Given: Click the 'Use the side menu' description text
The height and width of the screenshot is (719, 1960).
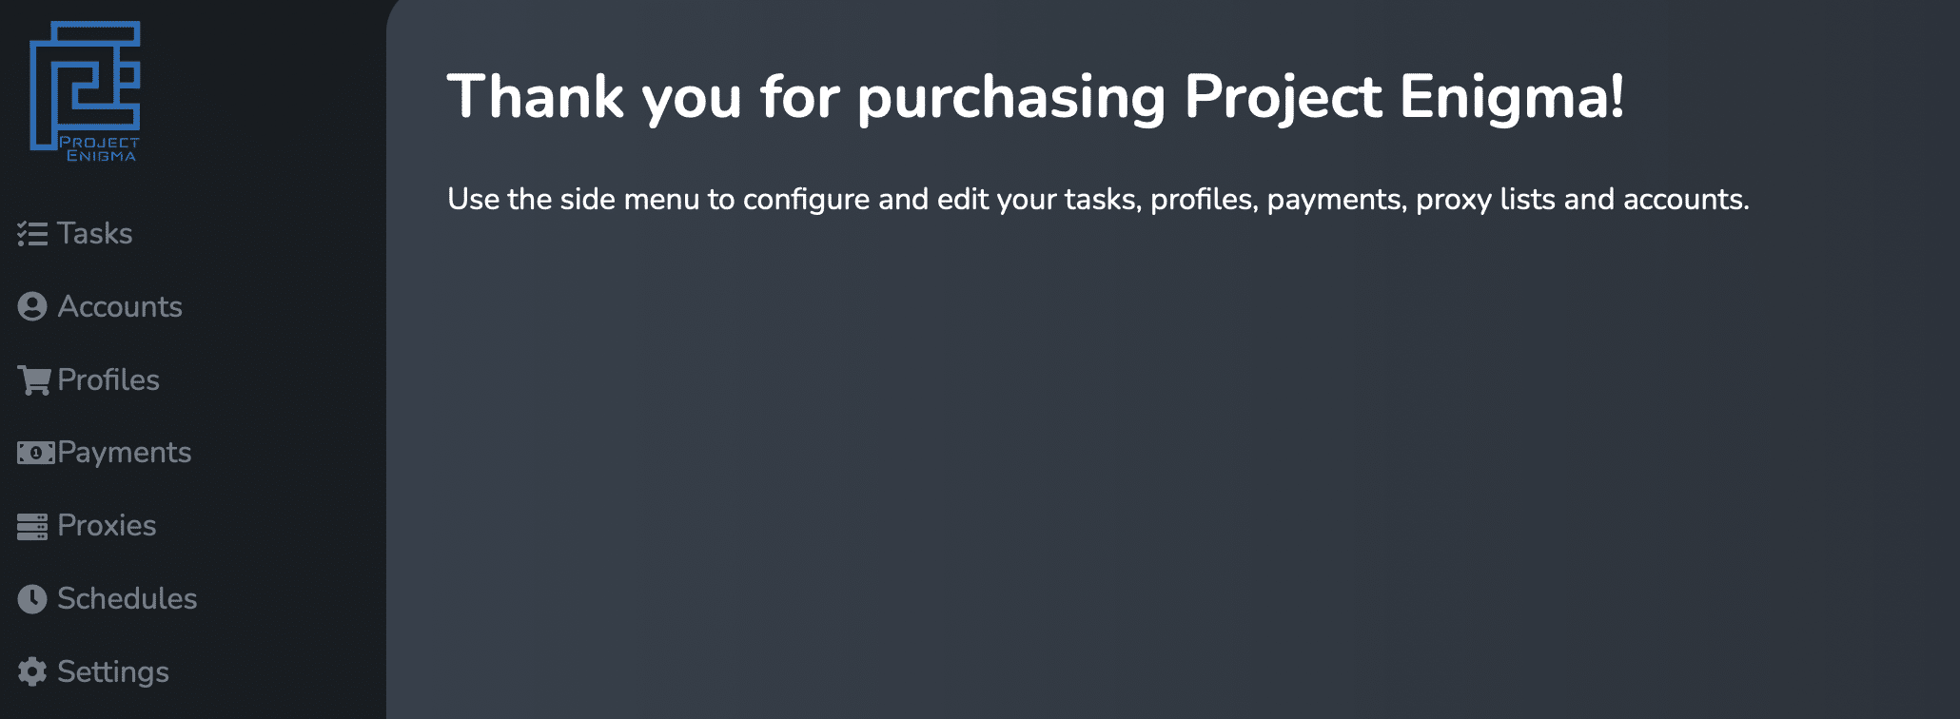Looking at the screenshot, I should [x=1098, y=199].
